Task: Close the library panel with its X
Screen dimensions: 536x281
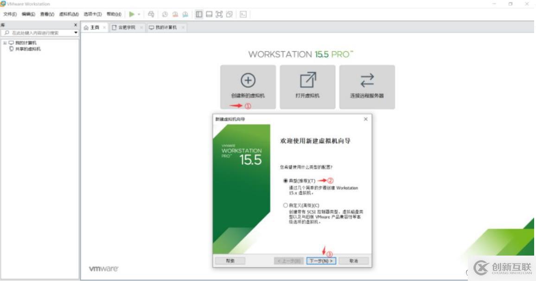Action: click(x=76, y=25)
